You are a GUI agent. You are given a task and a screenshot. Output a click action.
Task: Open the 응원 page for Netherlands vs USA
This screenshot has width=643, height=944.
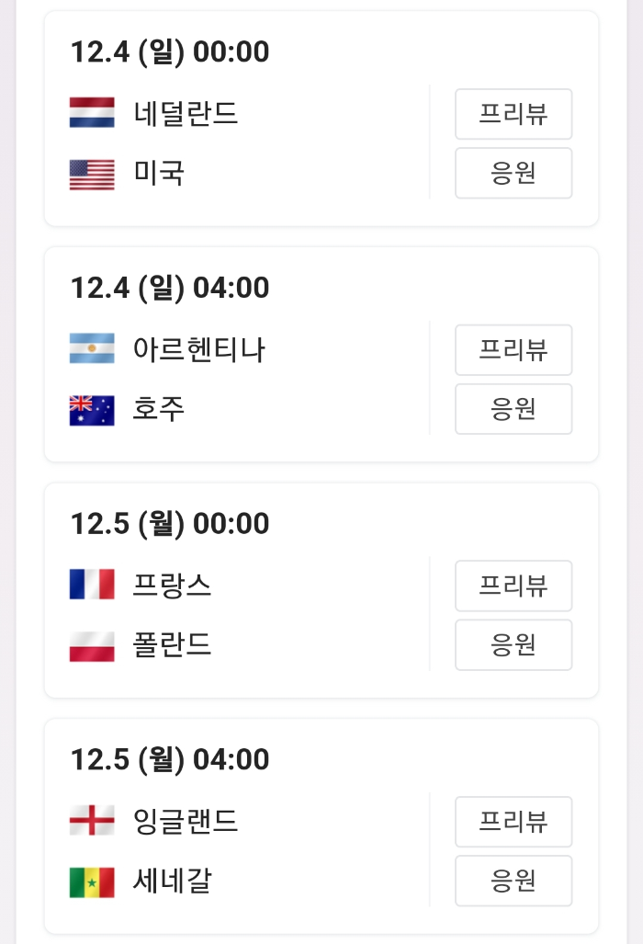[x=513, y=173]
